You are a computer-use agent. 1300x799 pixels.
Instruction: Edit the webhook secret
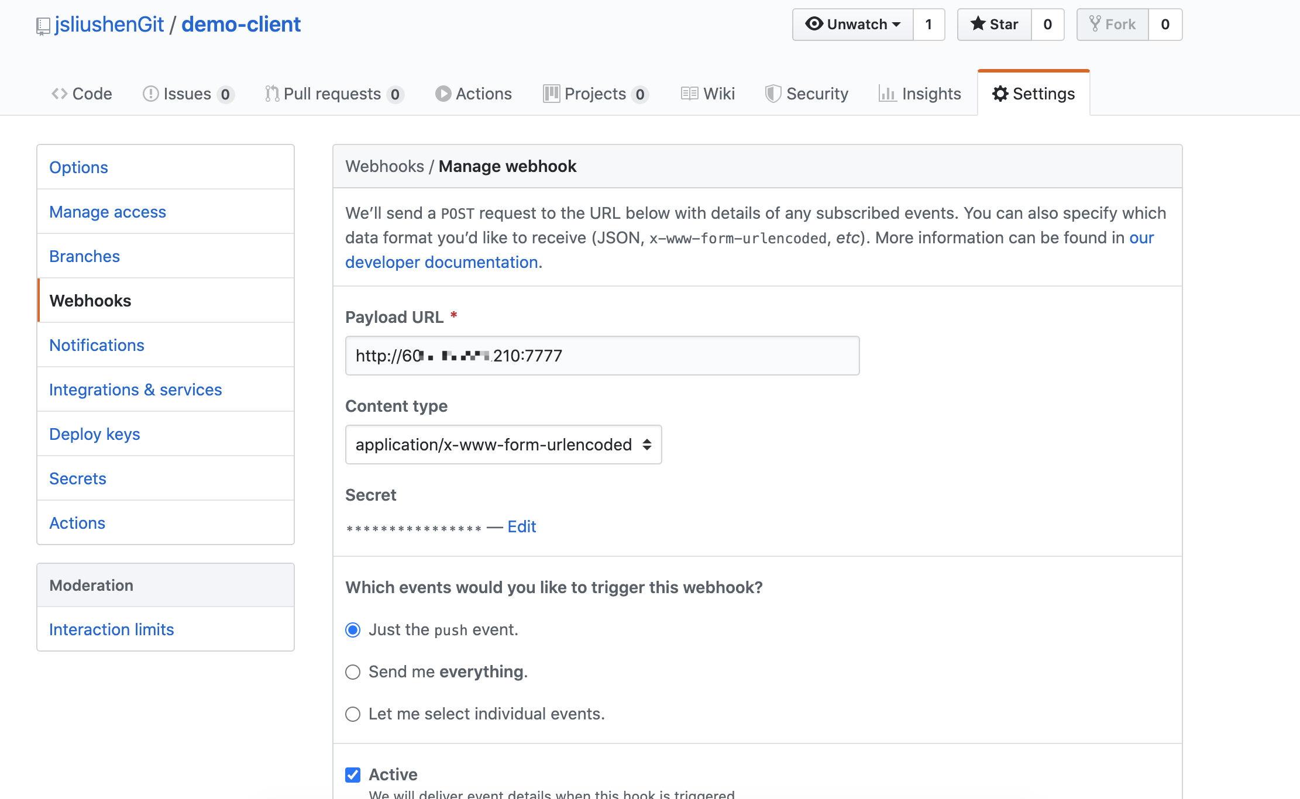521,526
